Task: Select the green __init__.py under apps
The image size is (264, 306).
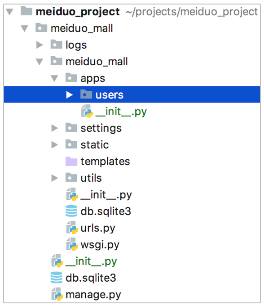Action: tap(121, 112)
